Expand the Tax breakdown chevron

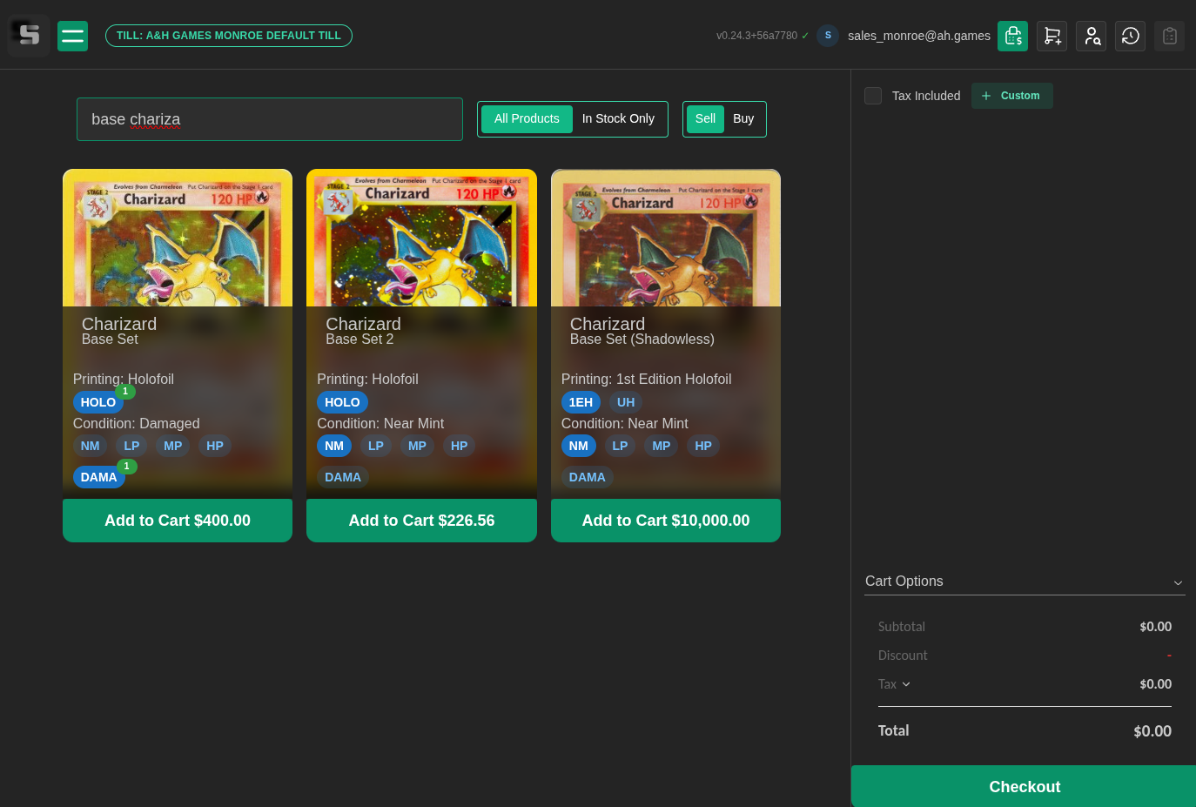pos(906,684)
